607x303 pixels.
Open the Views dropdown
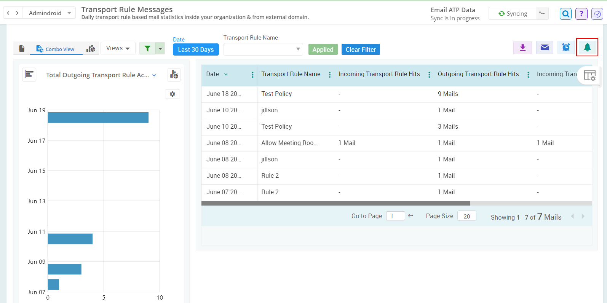[x=118, y=48]
